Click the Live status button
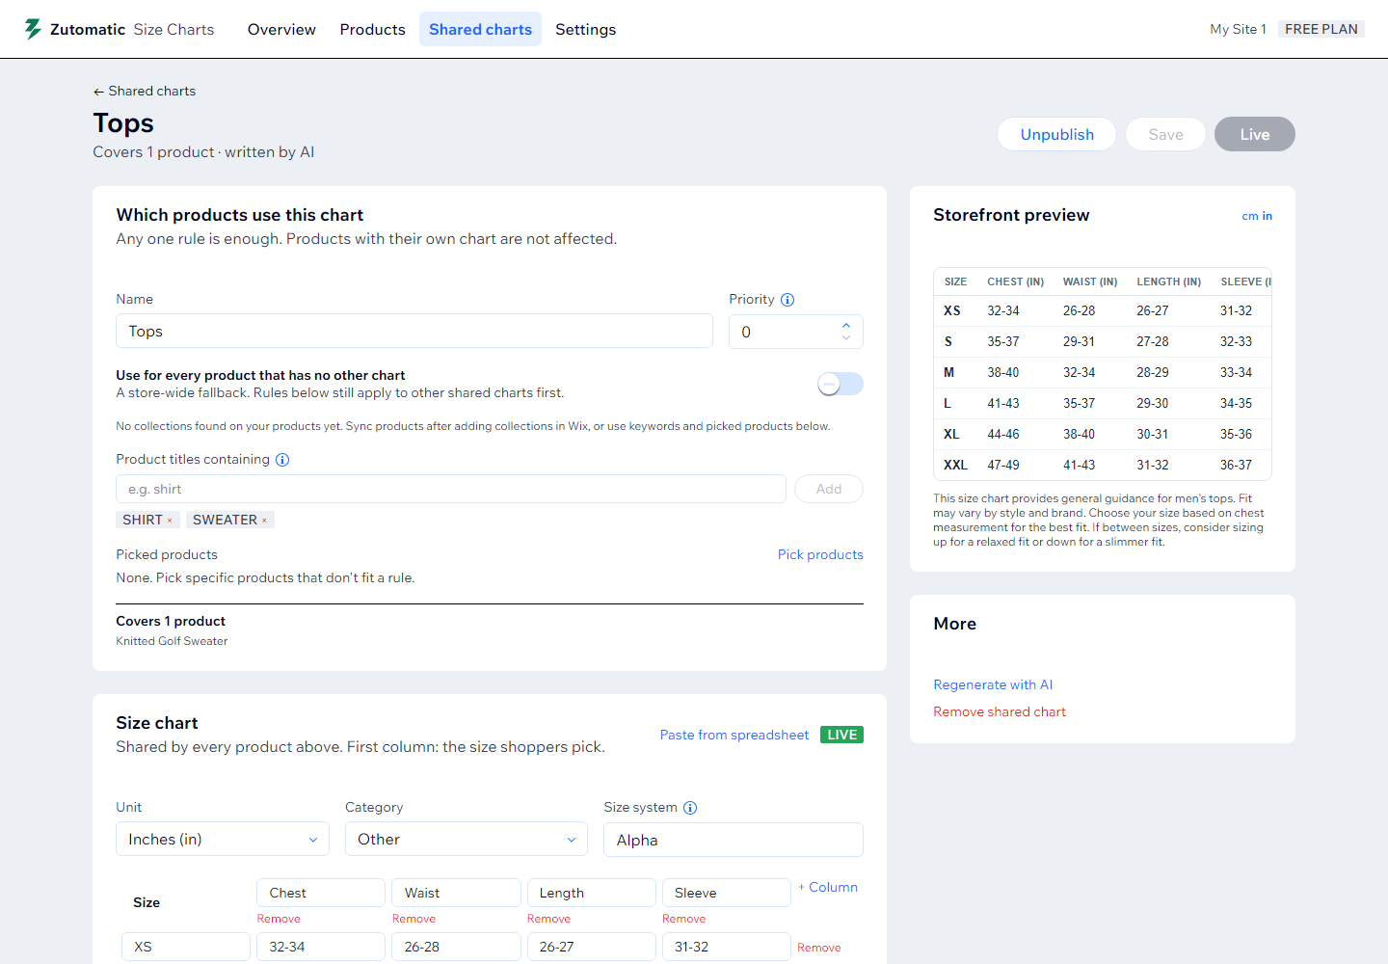1388x964 pixels. click(x=1254, y=134)
